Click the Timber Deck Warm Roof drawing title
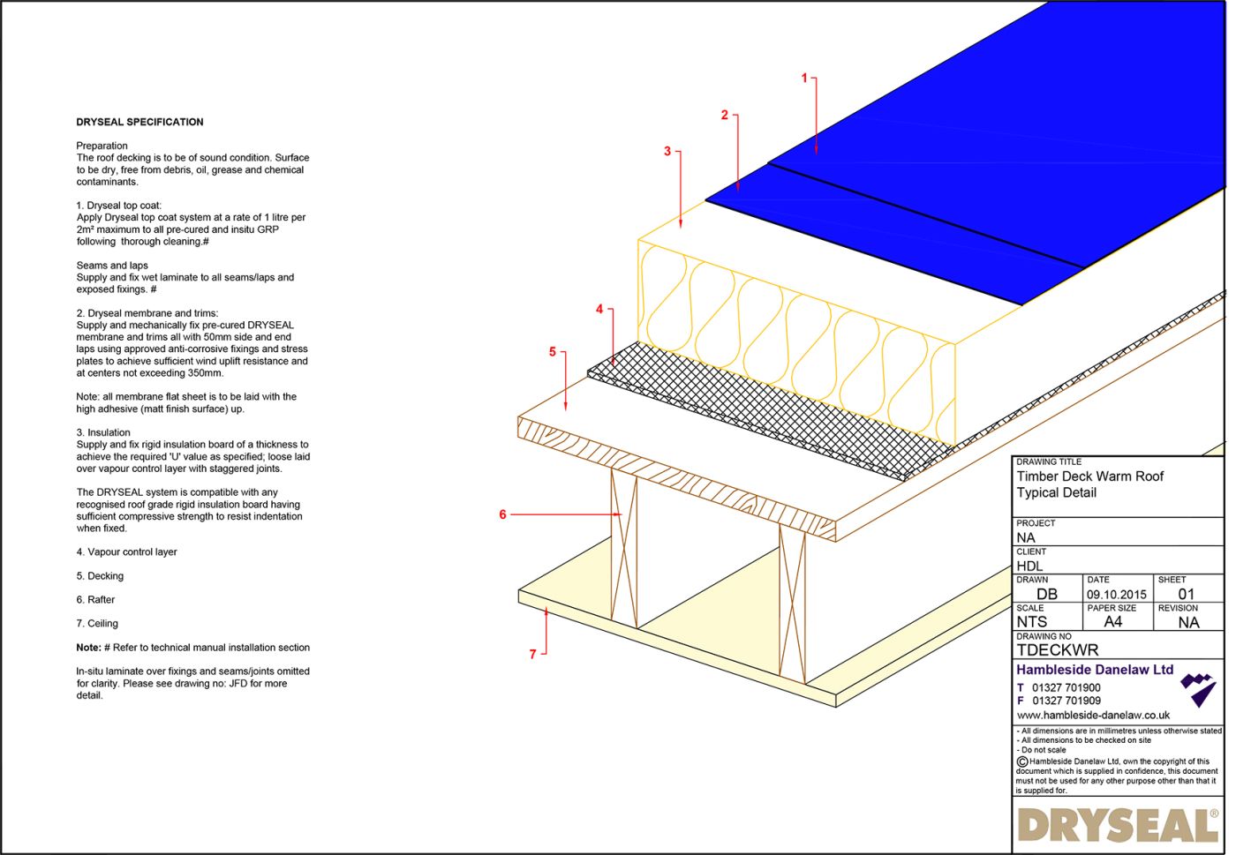 point(1090,476)
